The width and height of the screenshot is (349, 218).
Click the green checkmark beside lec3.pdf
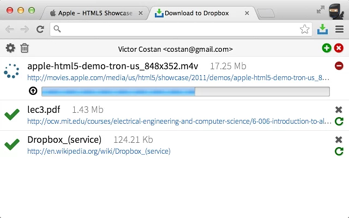click(x=12, y=114)
